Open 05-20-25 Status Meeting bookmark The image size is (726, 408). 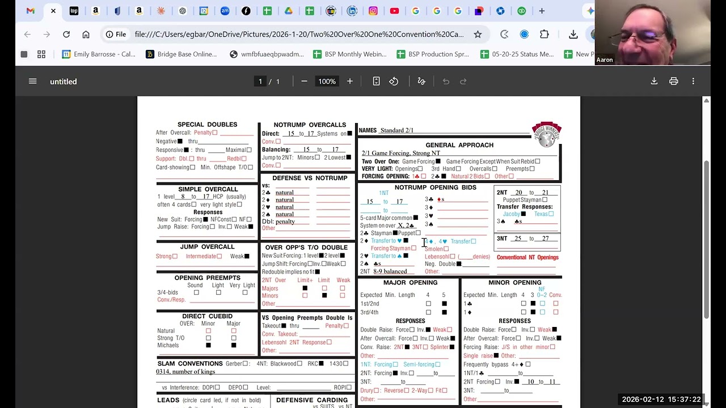pyautogui.click(x=517, y=54)
